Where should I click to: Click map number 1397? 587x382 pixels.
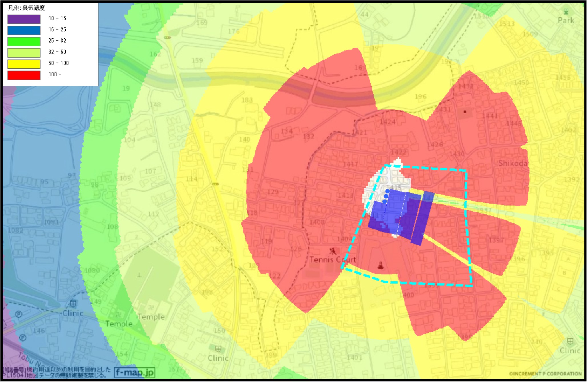[x=496, y=240]
